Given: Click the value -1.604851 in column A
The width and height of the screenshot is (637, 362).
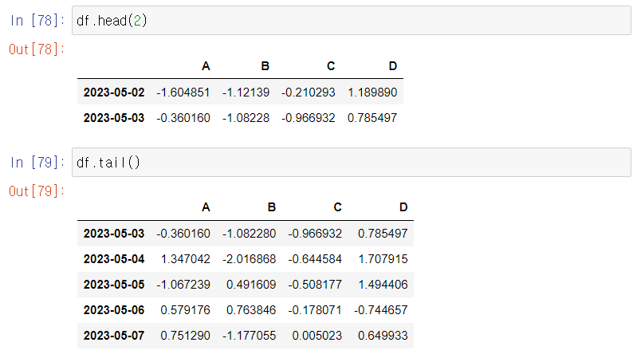Looking at the screenshot, I should 183,92.
